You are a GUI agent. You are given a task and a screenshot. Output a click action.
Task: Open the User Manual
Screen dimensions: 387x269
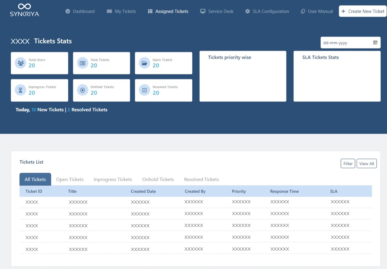click(x=317, y=11)
